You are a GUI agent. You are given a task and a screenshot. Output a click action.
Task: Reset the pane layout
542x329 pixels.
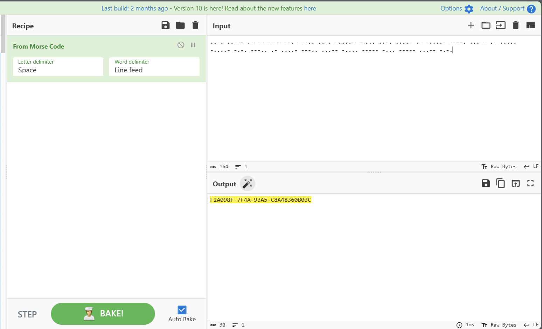(x=530, y=25)
